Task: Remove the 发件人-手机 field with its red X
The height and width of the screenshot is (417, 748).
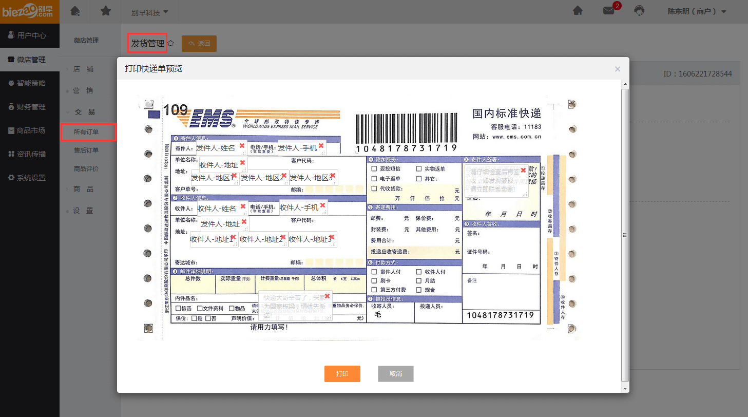Action: (321, 146)
